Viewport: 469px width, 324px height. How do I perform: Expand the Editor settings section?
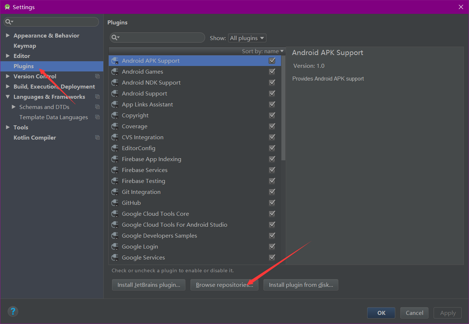click(x=8, y=56)
